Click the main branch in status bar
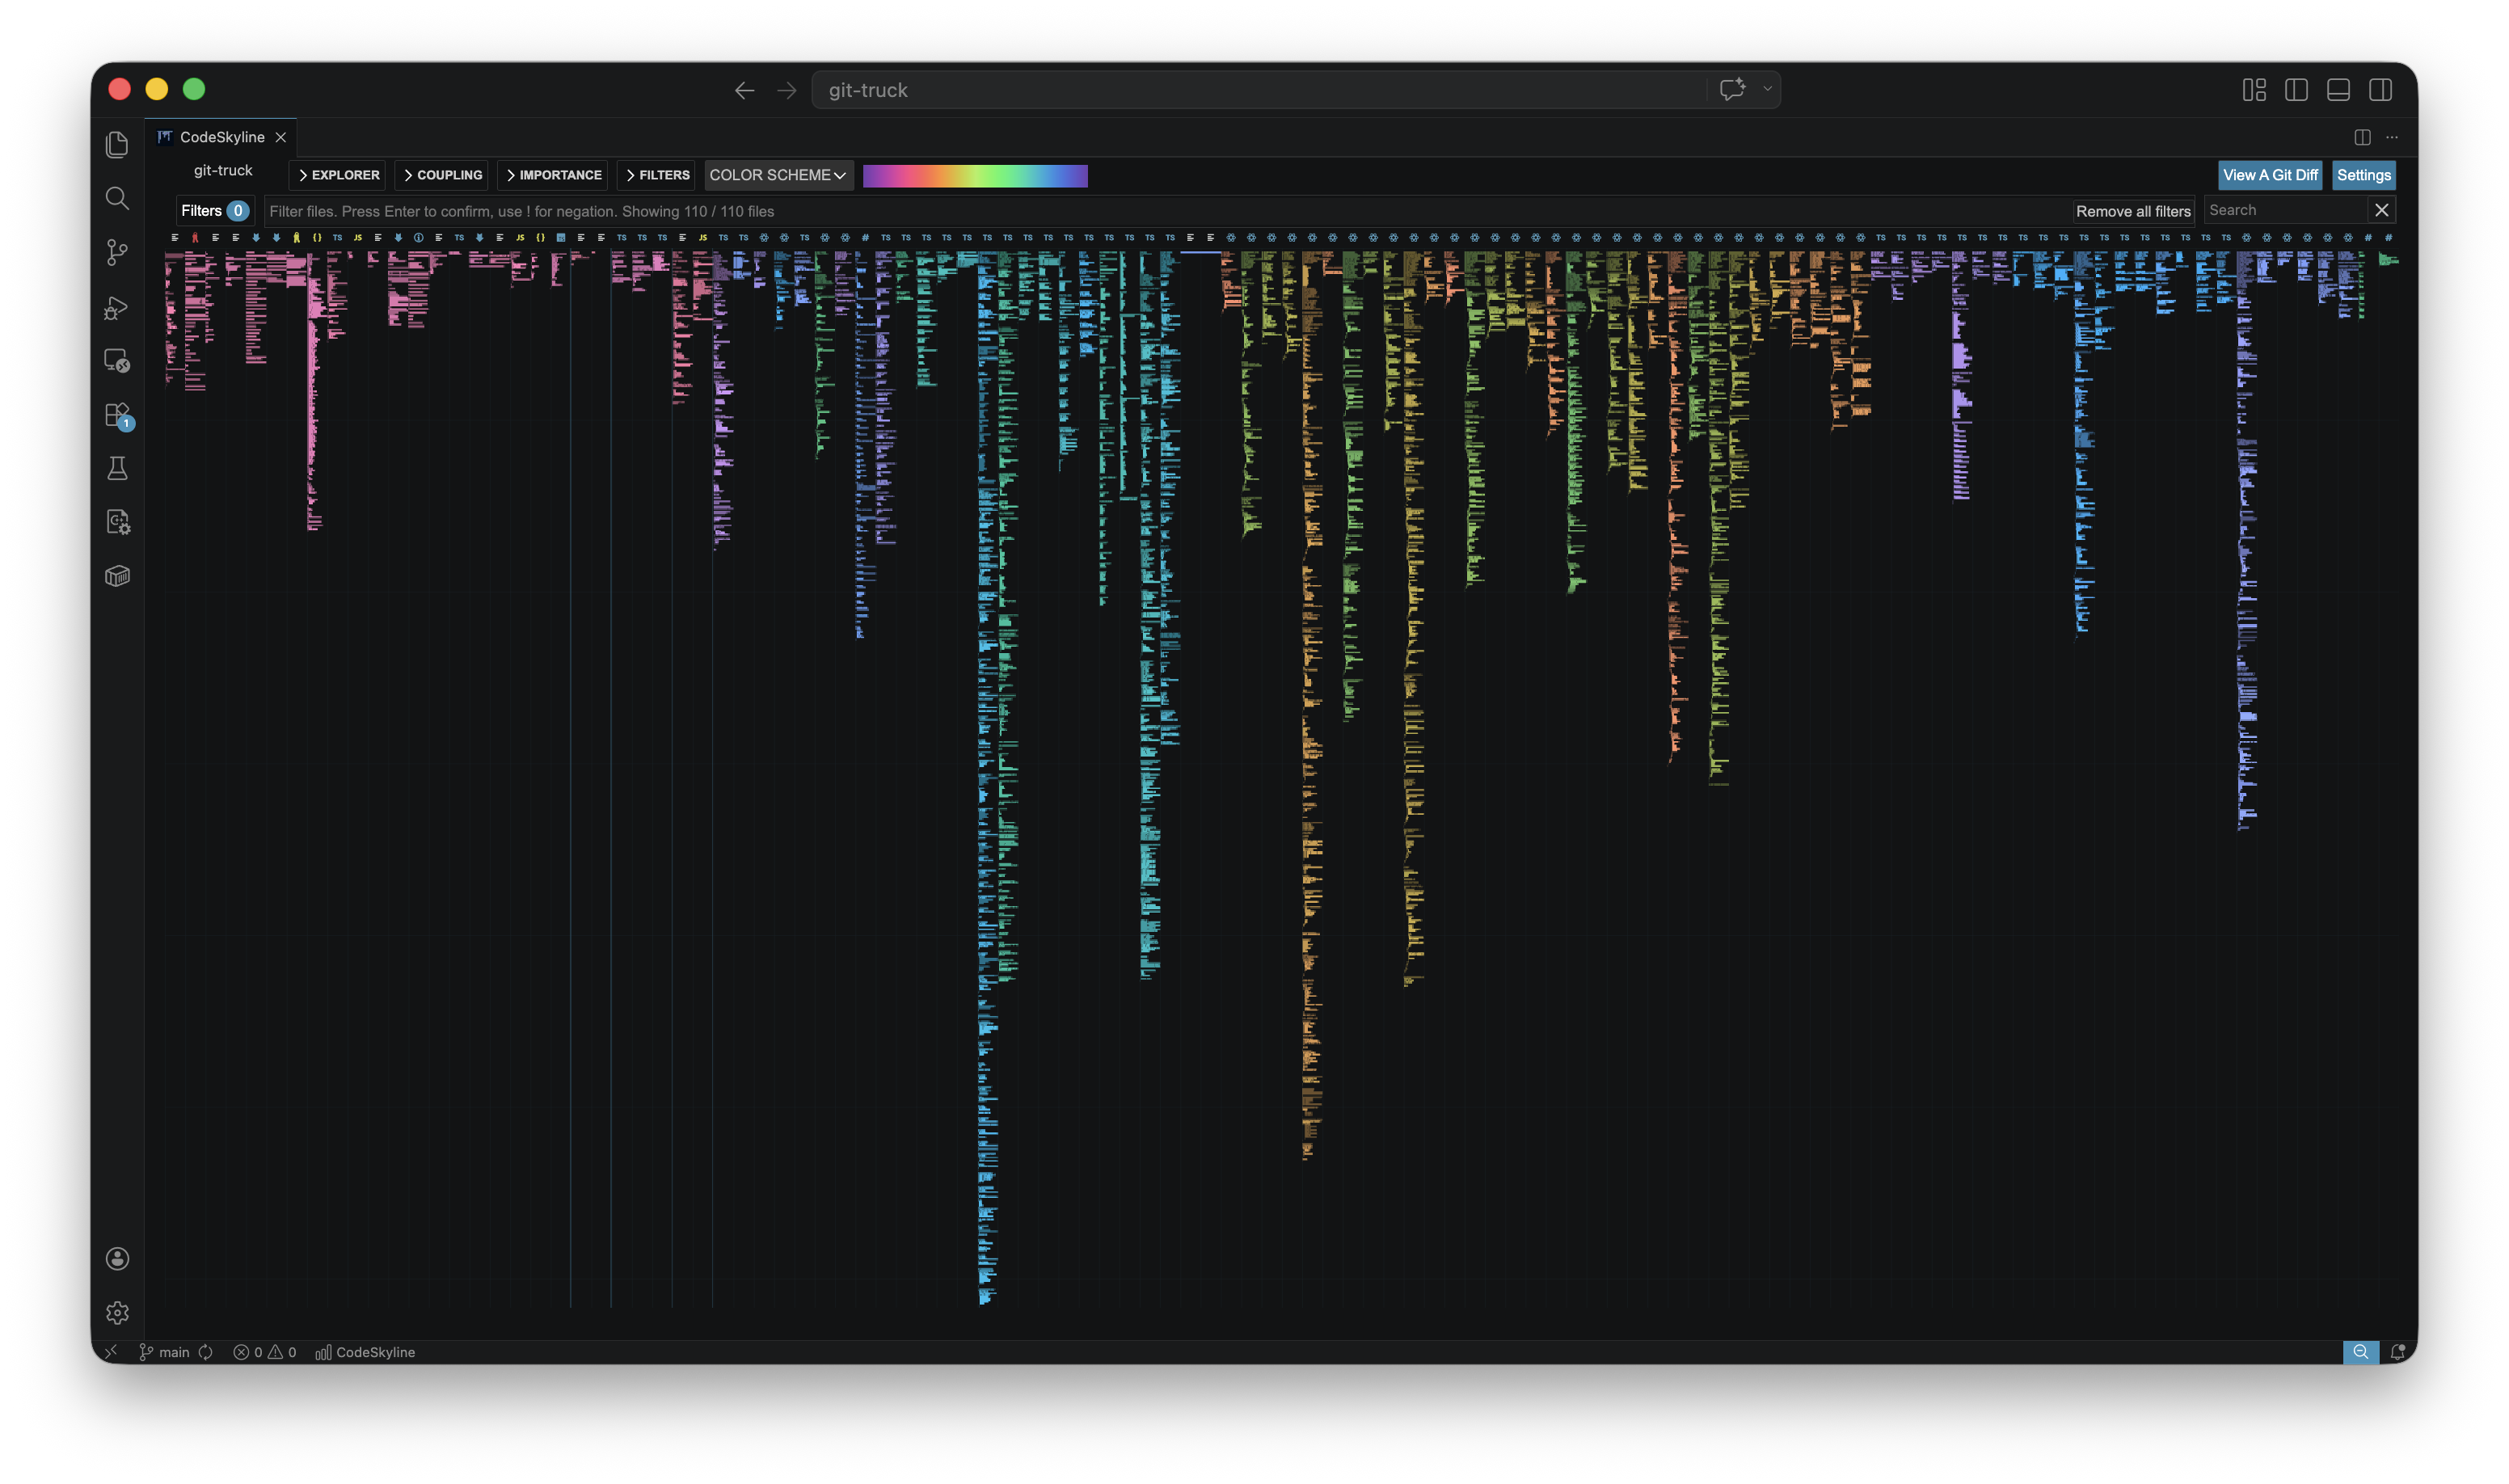The image size is (2509, 1484). pyautogui.click(x=165, y=1352)
